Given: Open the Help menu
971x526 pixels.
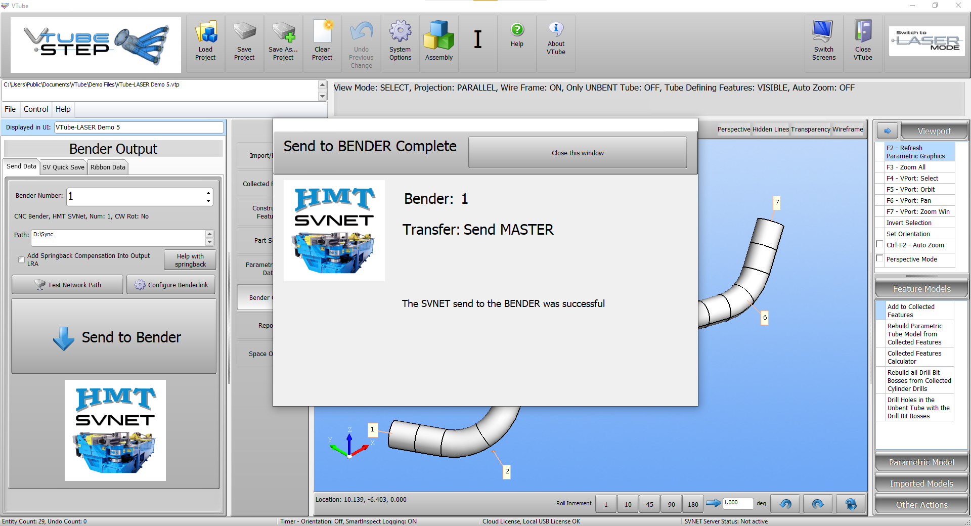Looking at the screenshot, I should tap(63, 109).
